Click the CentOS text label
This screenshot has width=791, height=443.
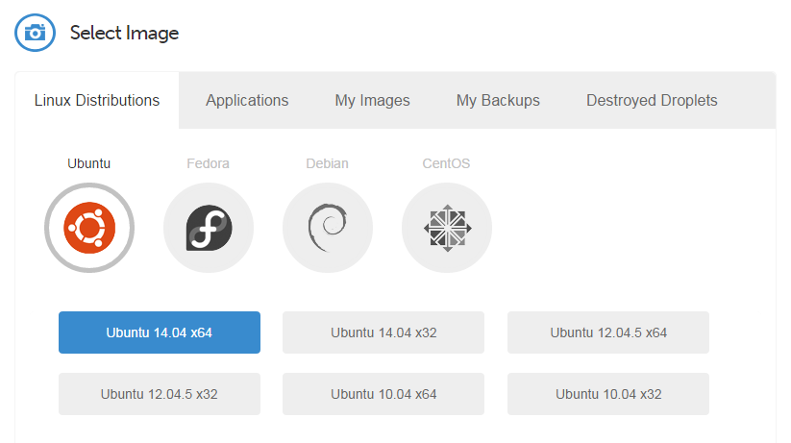[447, 163]
